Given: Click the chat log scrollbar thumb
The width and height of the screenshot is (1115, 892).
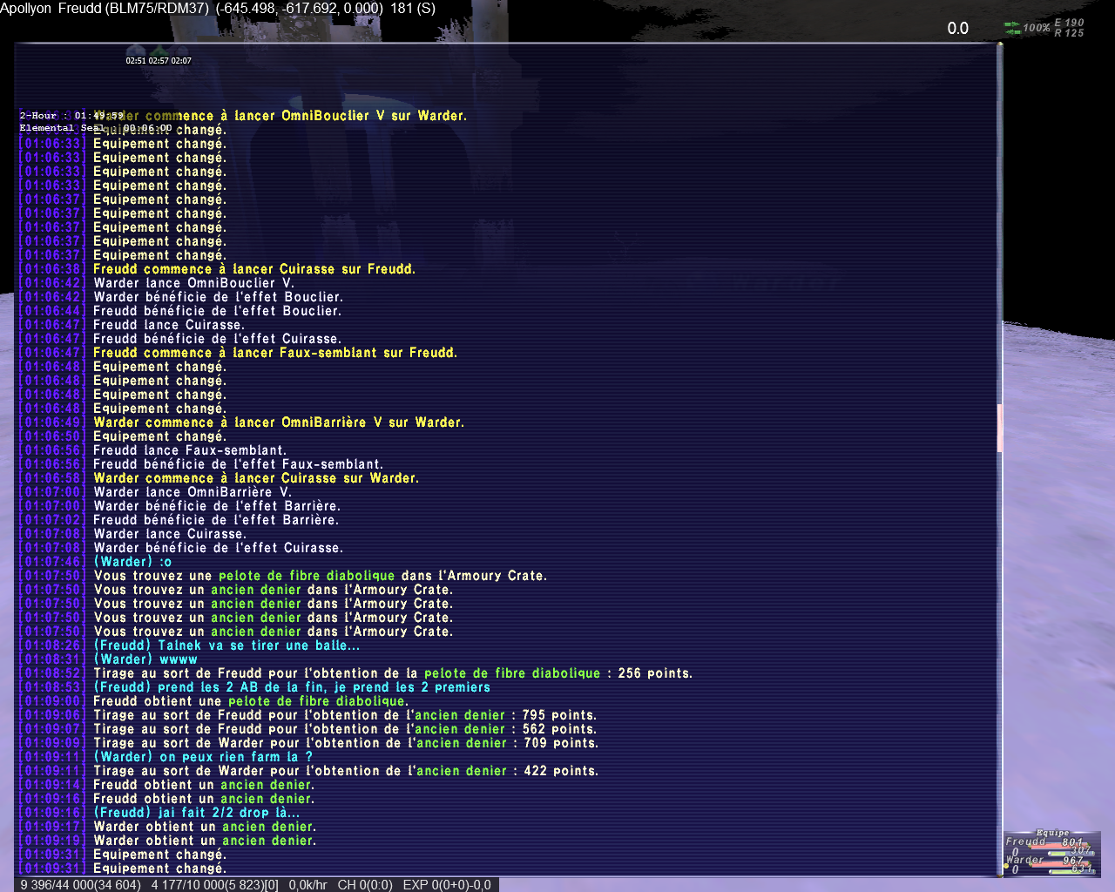Looking at the screenshot, I should 1000,428.
